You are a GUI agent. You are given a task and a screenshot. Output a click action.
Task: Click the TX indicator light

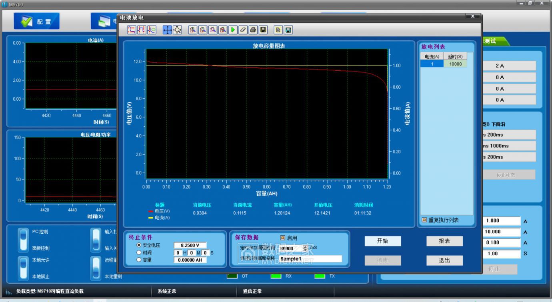(320, 276)
